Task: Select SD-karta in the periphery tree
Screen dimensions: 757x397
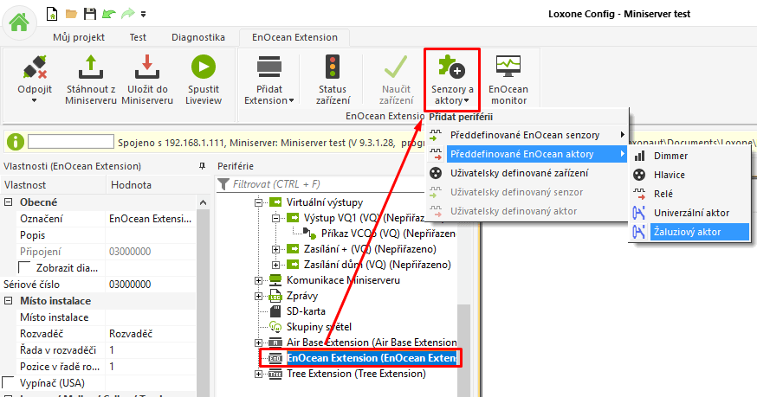Action: pyautogui.click(x=305, y=311)
